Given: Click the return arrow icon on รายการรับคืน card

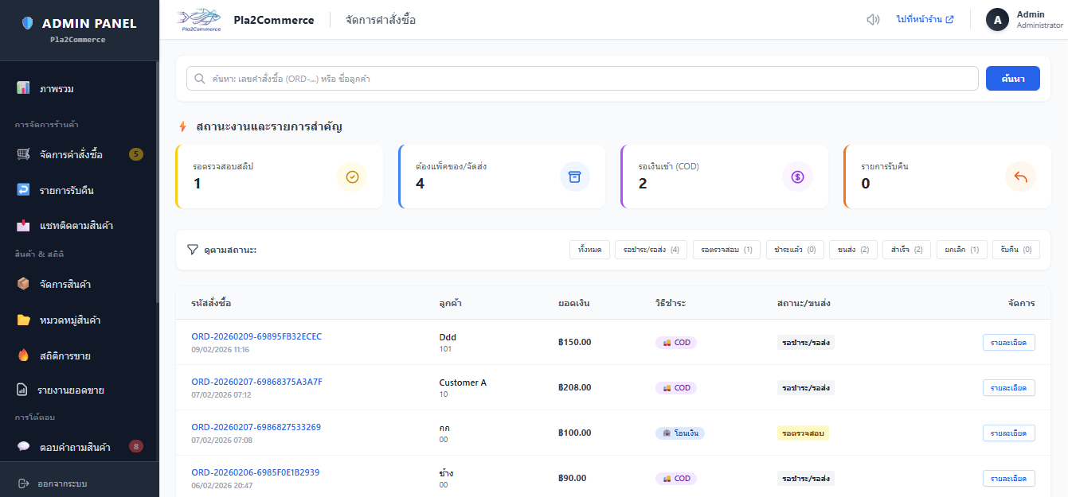Looking at the screenshot, I should (x=1021, y=177).
